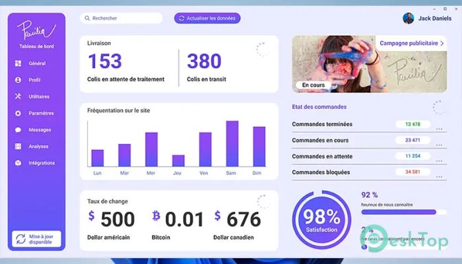This screenshot has width=462, height=264.
Task: Click the 500 Dollar américain value
Action: point(117,220)
